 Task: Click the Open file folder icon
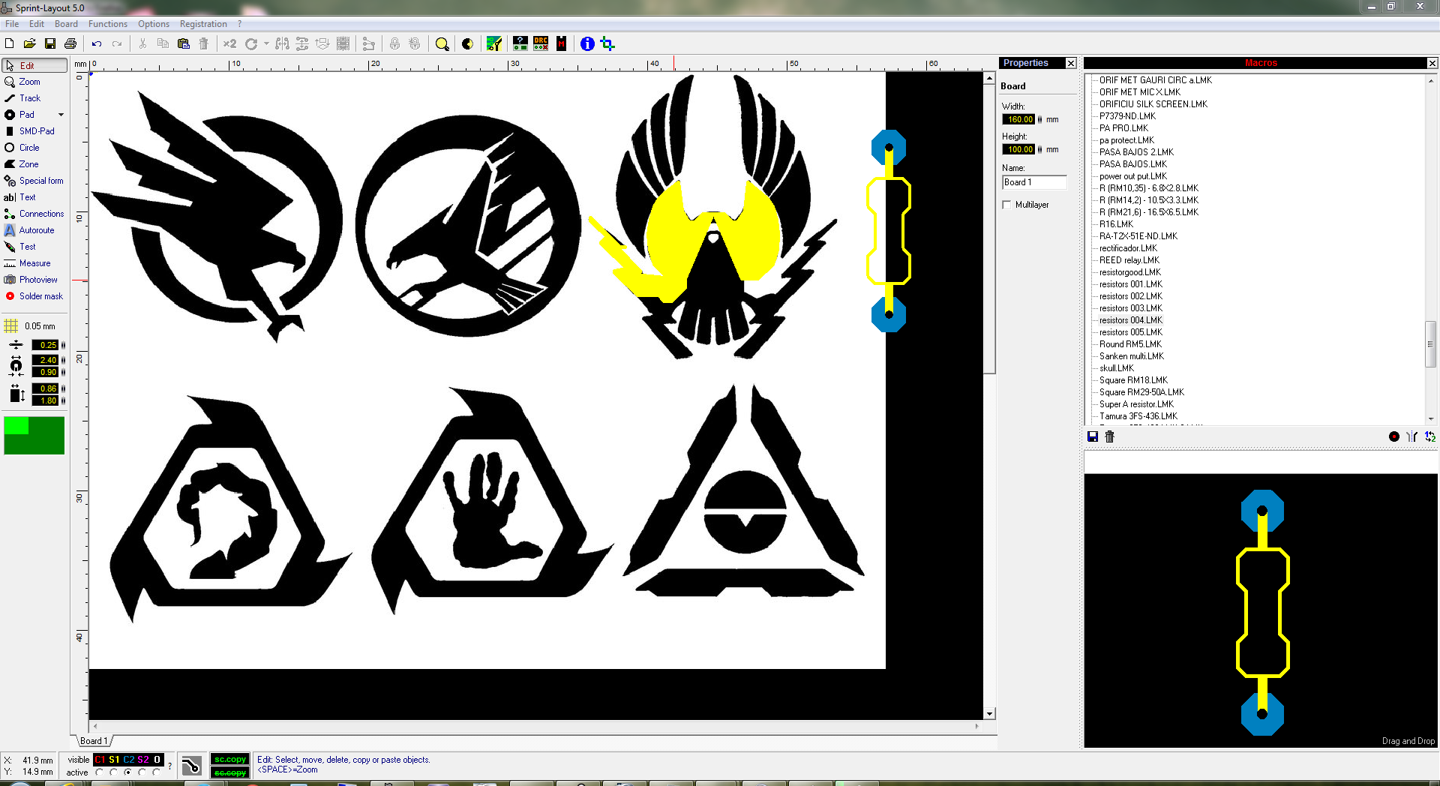pyautogui.click(x=30, y=43)
